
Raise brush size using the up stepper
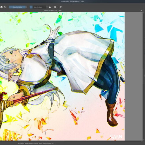pyautogui.click(x=47, y=6)
